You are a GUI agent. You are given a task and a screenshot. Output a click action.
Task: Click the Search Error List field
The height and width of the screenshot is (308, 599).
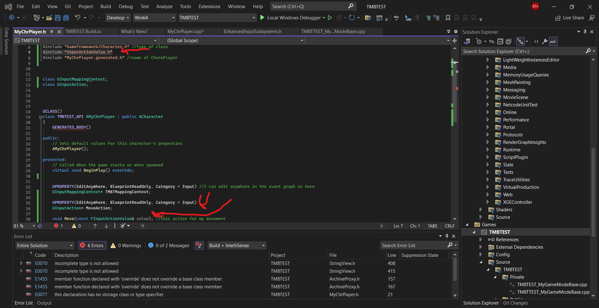point(419,246)
